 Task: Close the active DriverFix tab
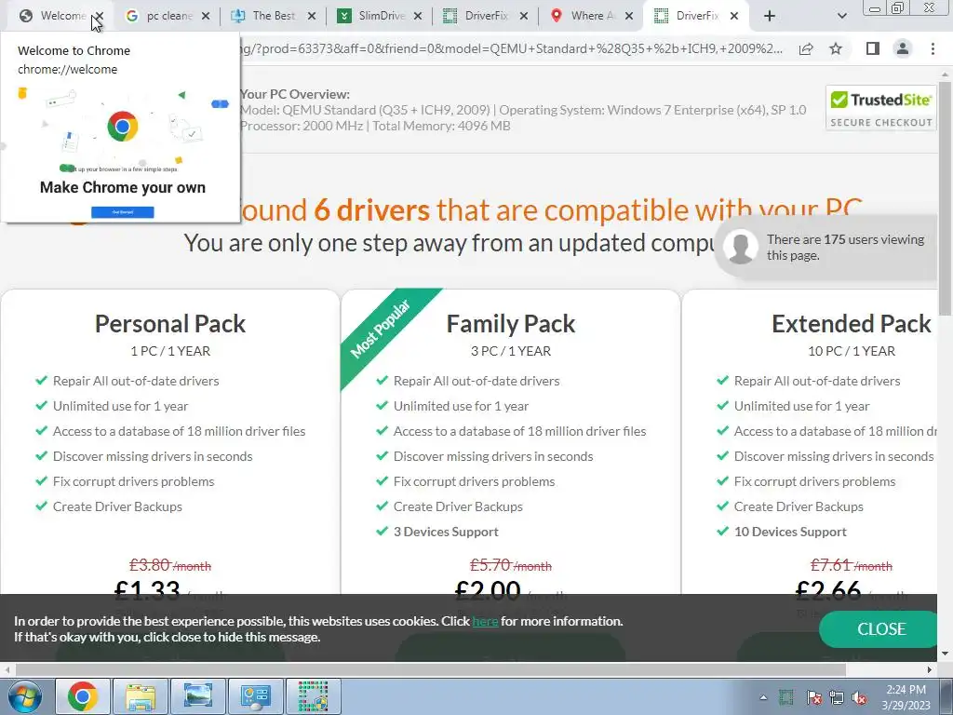click(734, 17)
